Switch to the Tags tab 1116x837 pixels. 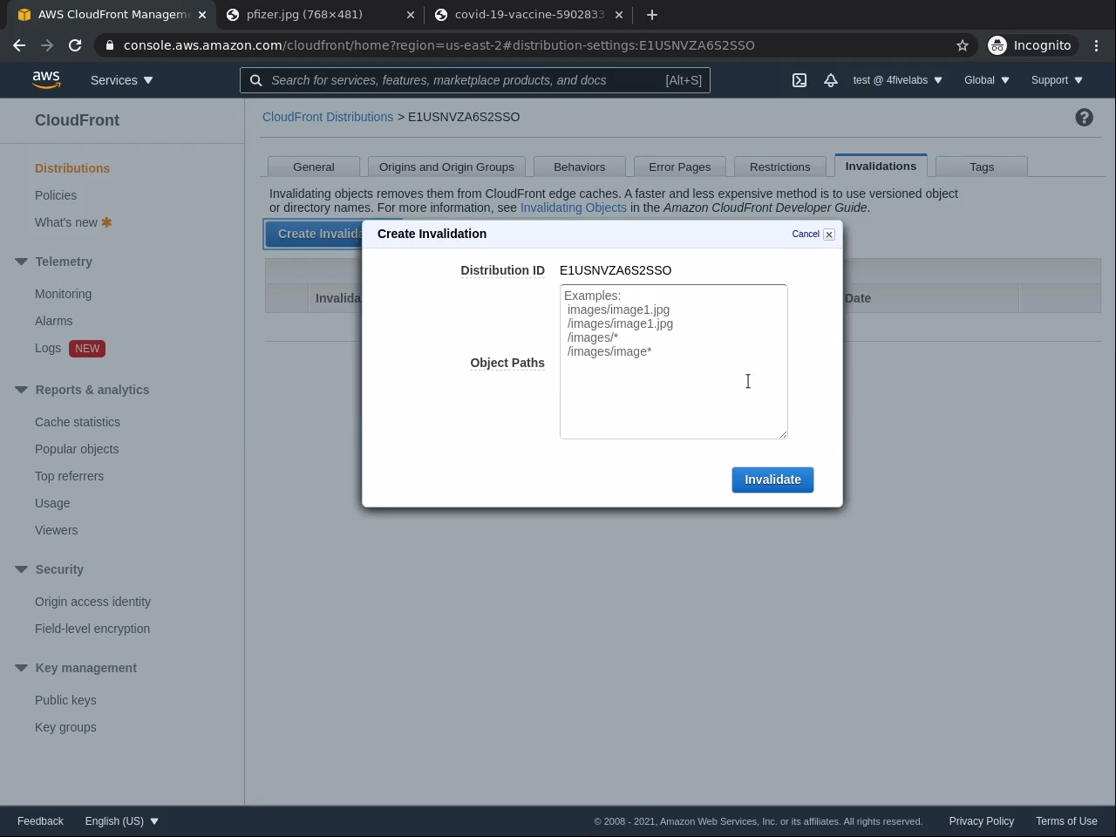tap(982, 167)
